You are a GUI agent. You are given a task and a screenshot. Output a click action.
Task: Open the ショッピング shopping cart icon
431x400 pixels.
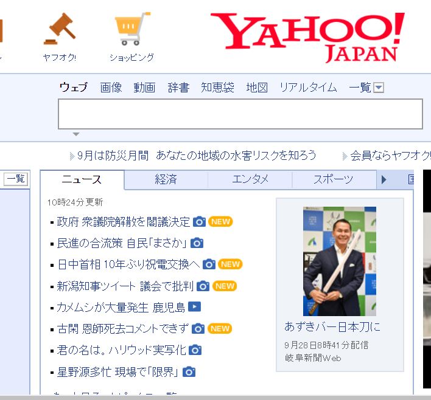(132, 29)
